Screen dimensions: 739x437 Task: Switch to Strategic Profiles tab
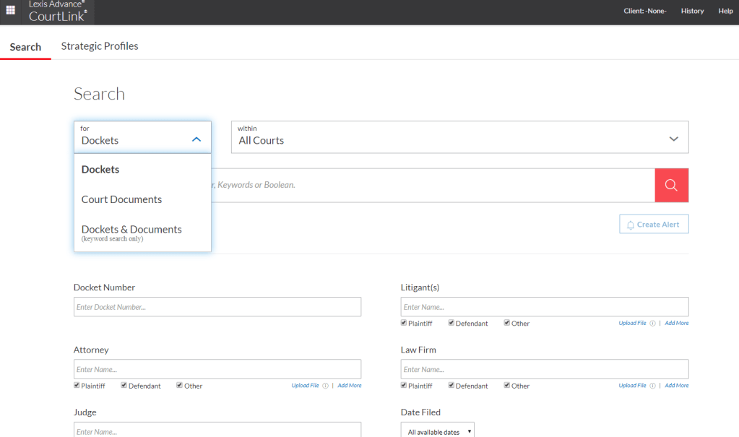point(100,46)
